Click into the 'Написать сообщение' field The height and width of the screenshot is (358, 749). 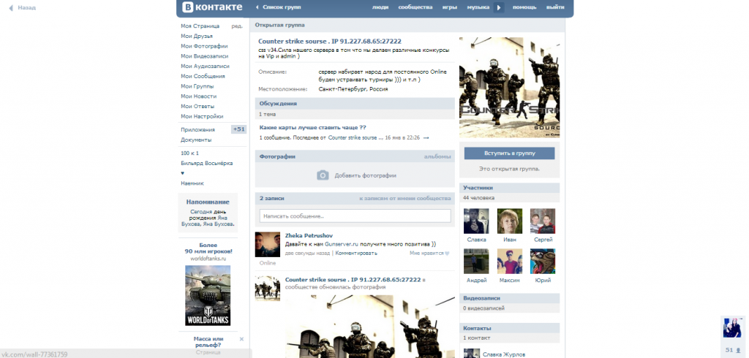pyautogui.click(x=355, y=216)
